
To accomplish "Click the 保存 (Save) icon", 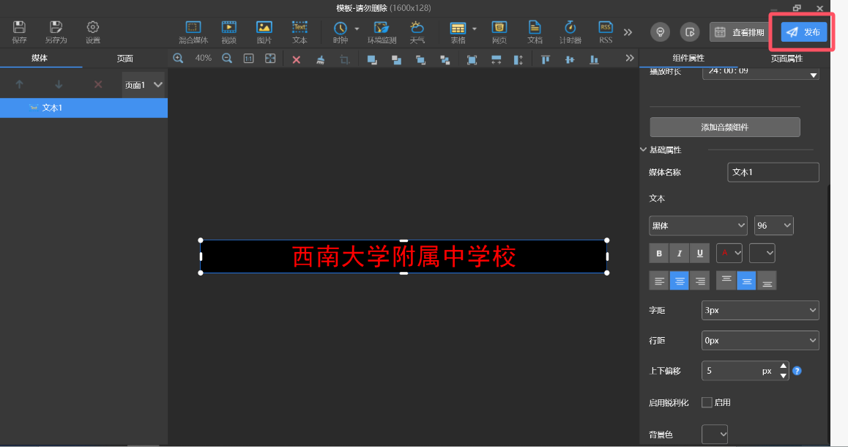I will pos(19,32).
